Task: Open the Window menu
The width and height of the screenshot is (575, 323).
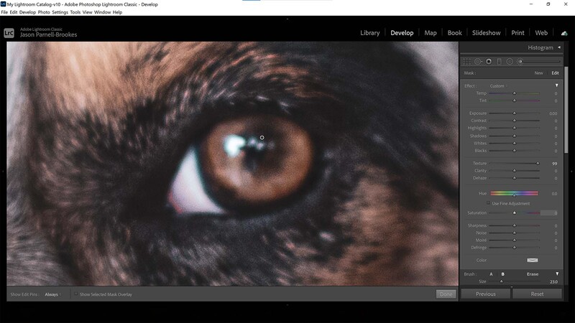Action: coord(102,12)
